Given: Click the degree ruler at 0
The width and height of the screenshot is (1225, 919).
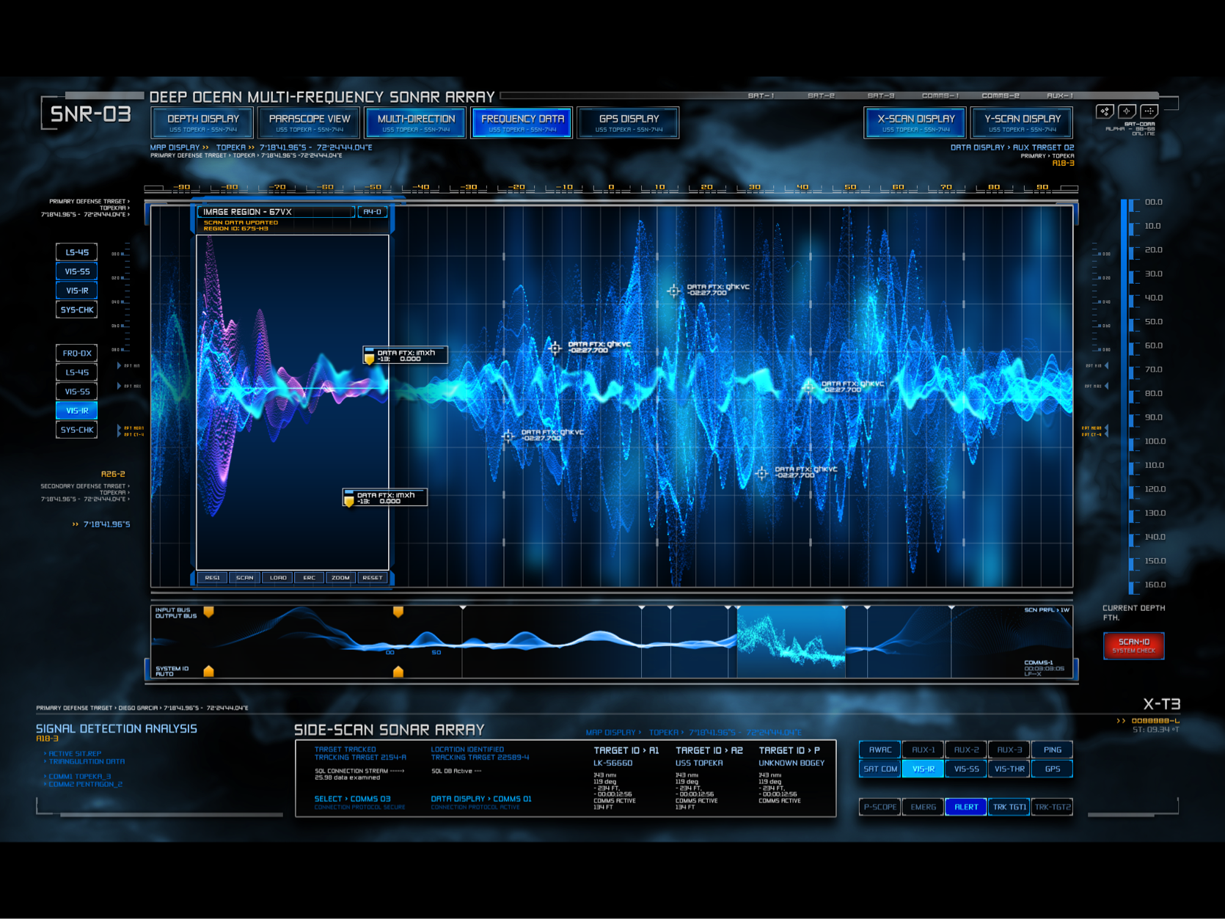Looking at the screenshot, I should 611,188.
